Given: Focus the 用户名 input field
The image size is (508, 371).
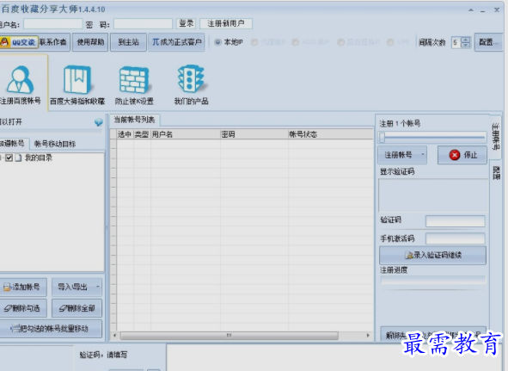Looking at the screenshot, I should (x=53, y=24).
